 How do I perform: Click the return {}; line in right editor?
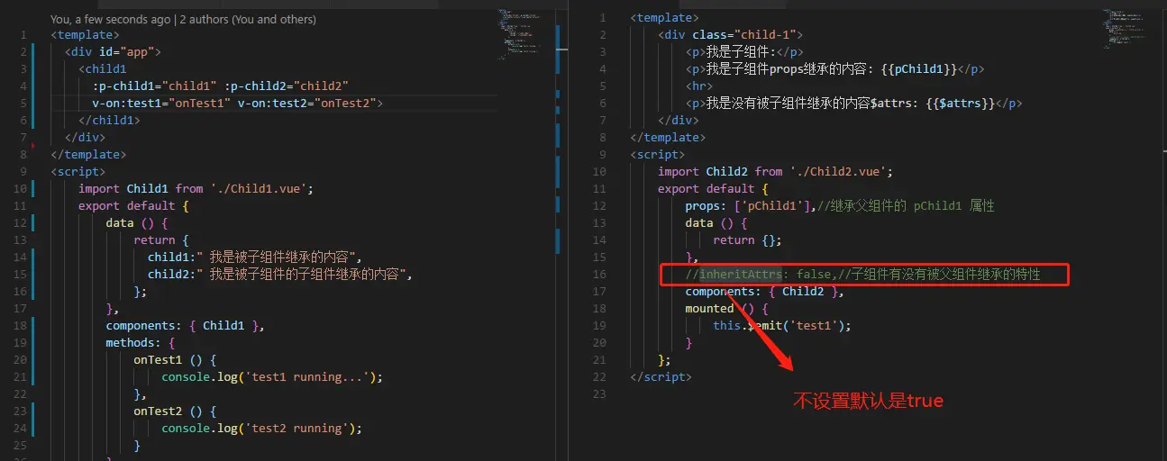pos(748,240)
